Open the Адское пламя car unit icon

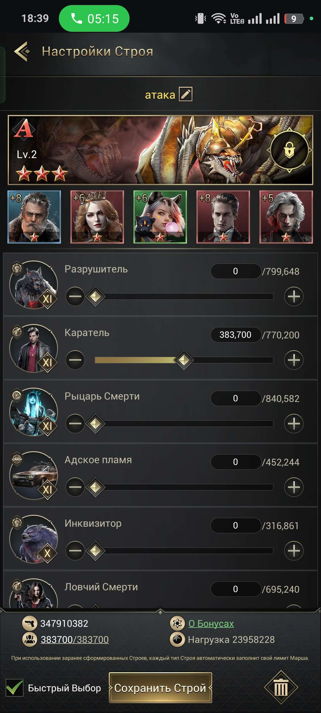[x=34, y=476]
